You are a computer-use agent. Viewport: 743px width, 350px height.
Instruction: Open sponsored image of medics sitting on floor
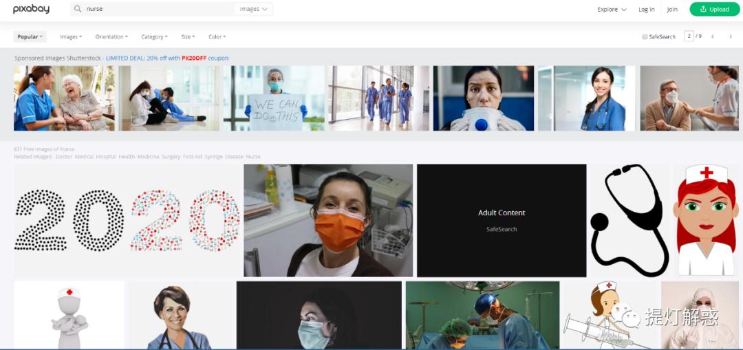pyautogui.click(x=169, y=98)
